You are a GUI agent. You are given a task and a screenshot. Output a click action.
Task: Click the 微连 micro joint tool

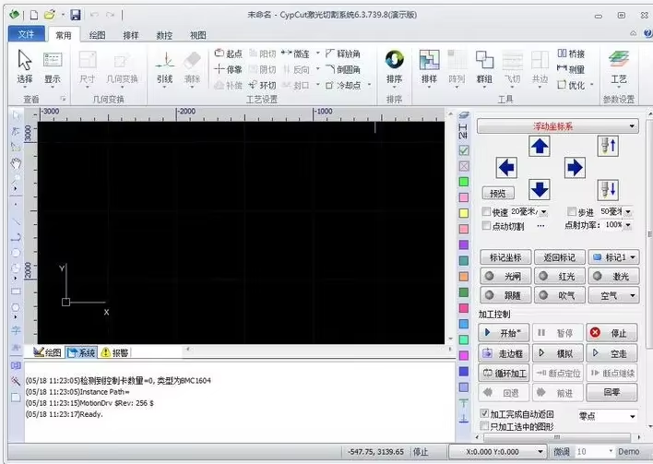coord(295,54)
